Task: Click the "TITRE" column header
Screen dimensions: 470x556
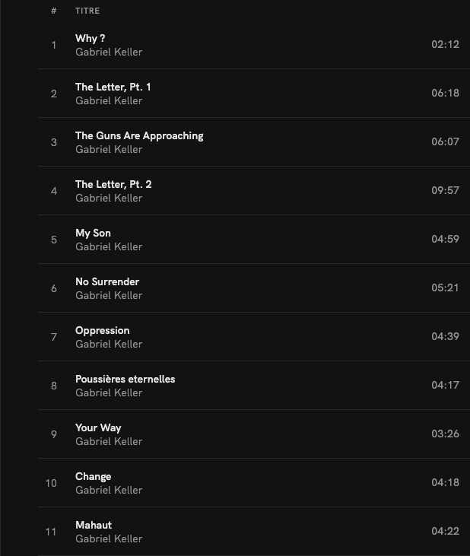Action: [87, 11]
